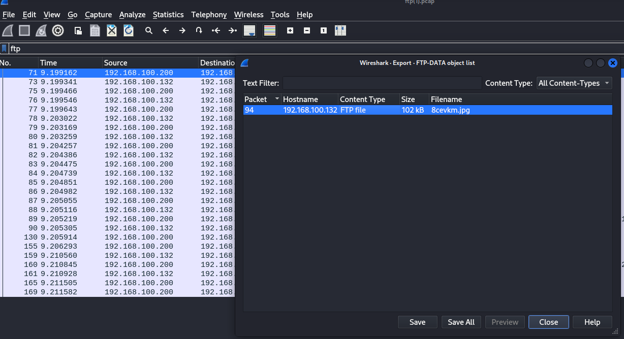Select packet 83 row at 9.204475
Screen dimensions: 624x339
coord(117,164)
